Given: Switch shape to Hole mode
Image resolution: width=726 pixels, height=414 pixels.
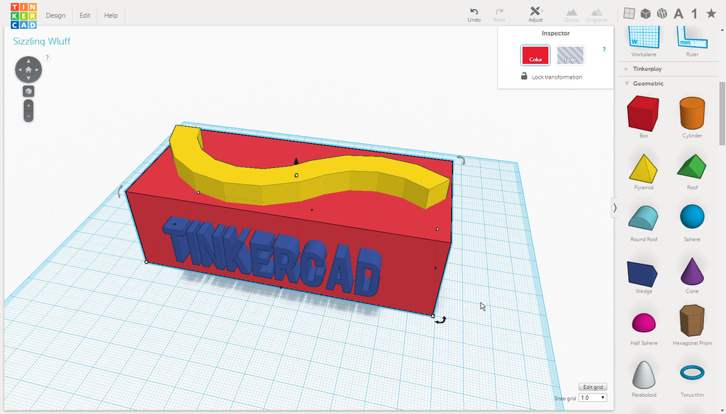Looking at the screenshot, I should click(x=570, y=55).
